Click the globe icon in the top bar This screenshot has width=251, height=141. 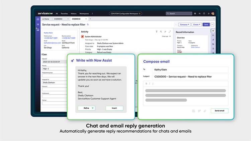tap(195, 14)
